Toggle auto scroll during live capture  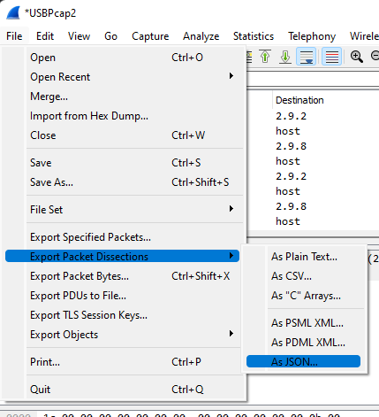tap(307, 57)
